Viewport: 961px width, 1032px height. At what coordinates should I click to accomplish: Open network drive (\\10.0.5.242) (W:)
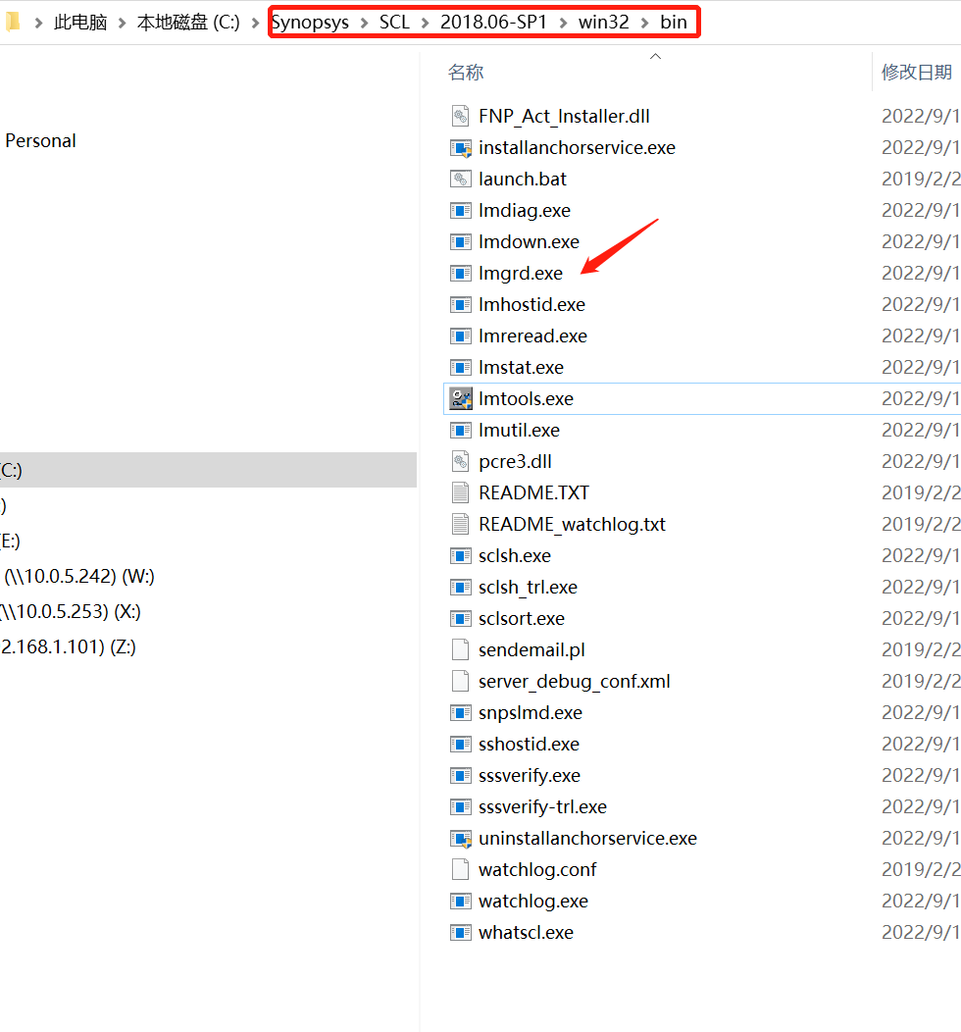point(79,577)
